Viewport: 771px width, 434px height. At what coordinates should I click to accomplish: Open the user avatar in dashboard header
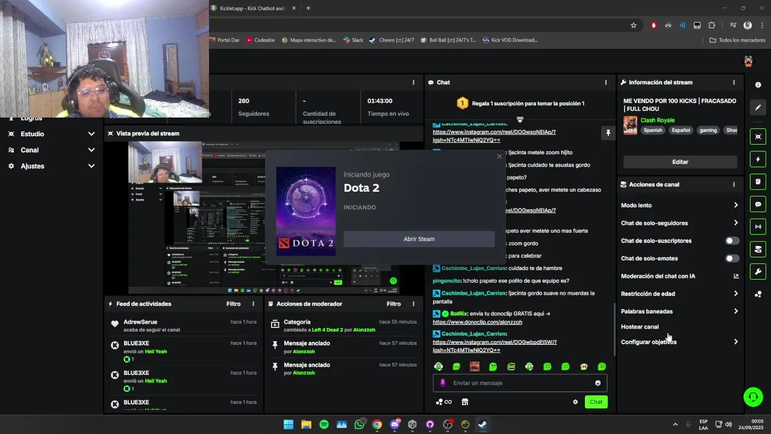click(748, 61)
